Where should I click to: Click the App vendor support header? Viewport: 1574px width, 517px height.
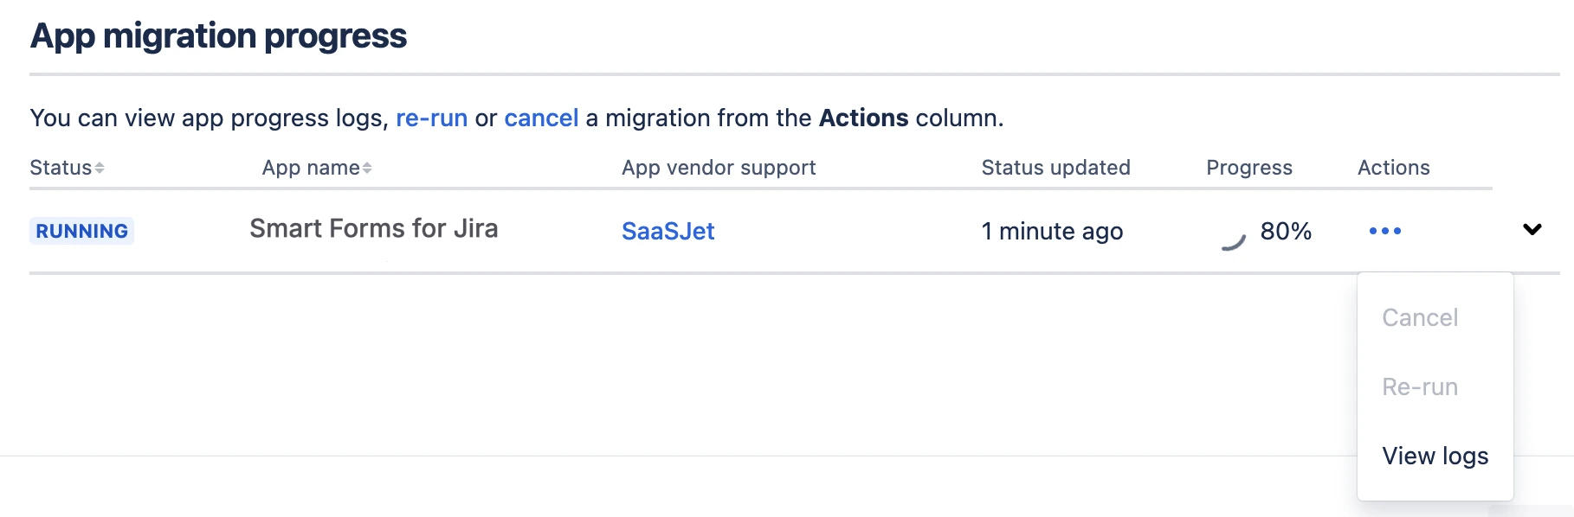719,168
